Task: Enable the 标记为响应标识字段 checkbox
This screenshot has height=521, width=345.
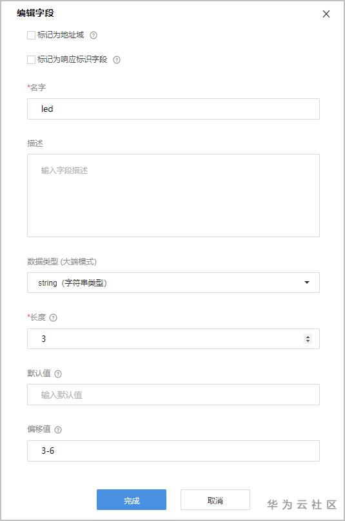Action: tap(31, 60)
